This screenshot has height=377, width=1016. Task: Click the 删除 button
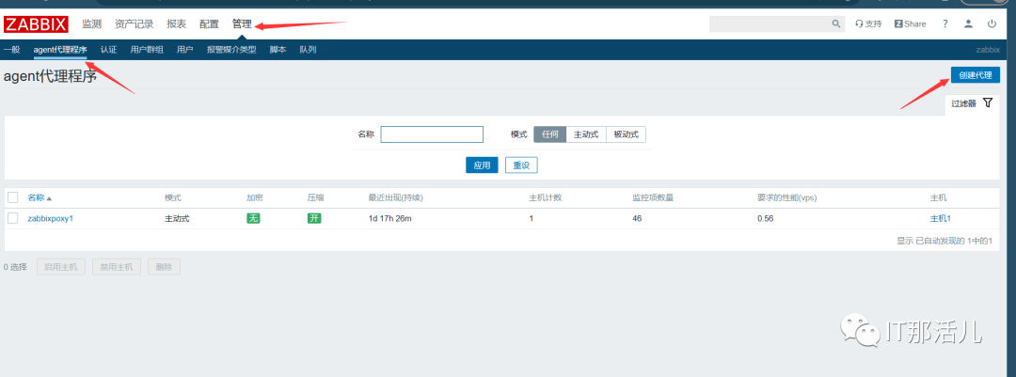164,266
